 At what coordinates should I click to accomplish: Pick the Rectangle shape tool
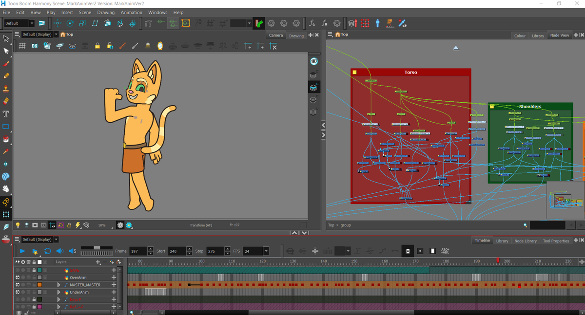click(6, 127)
